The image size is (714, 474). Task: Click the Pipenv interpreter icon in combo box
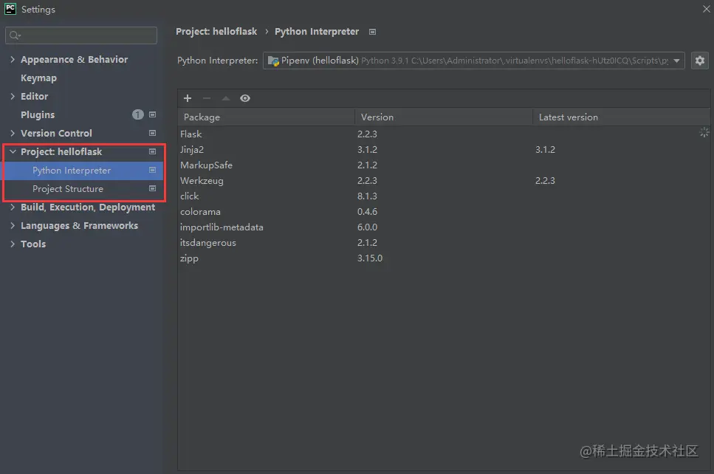273,61
